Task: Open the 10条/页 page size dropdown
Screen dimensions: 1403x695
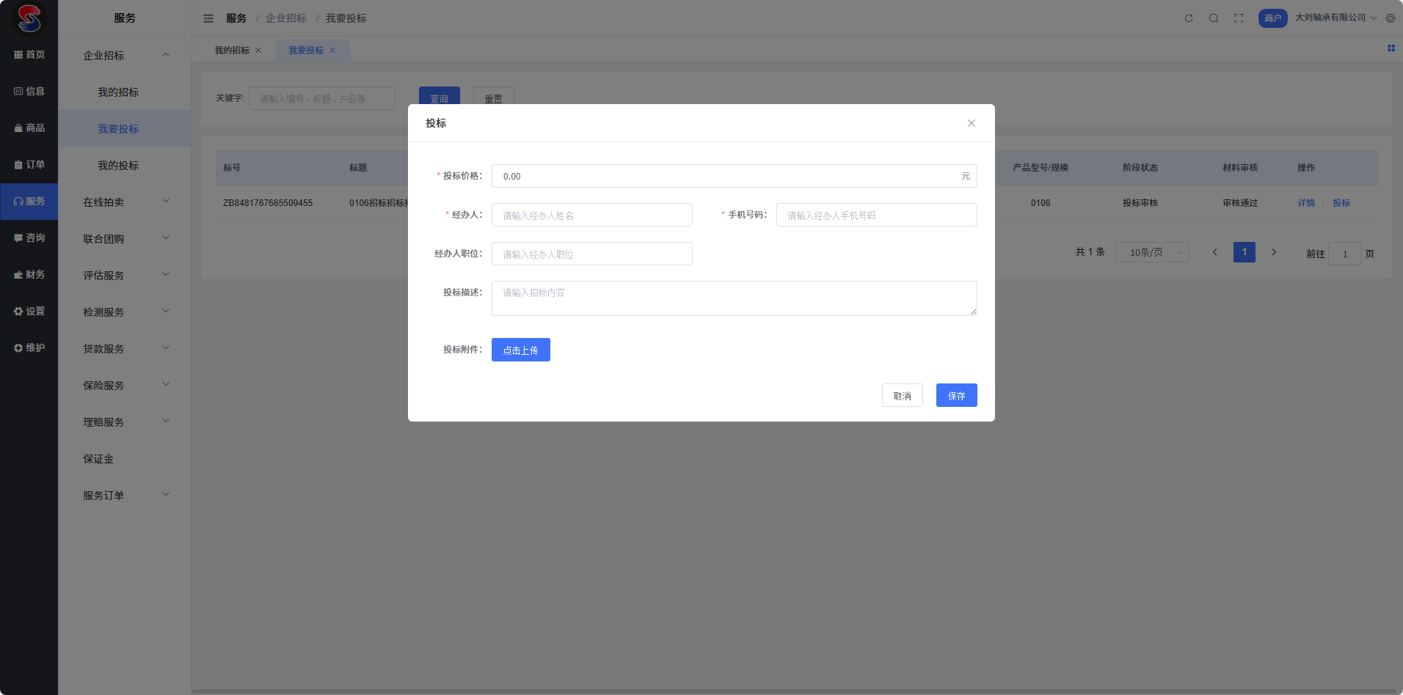Action: tap(1152, 252)
